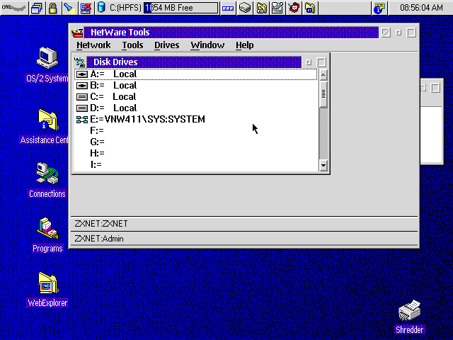Click the hard disk icon beside D:=
The width and height of the screenshot is (453, 340).
pos(82,108)
